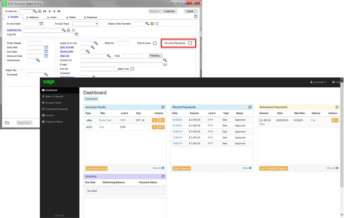The width and height of the screenshot is (344, 218).
Task: Open the Invoice Type dropdown
Action: point(85,24)
